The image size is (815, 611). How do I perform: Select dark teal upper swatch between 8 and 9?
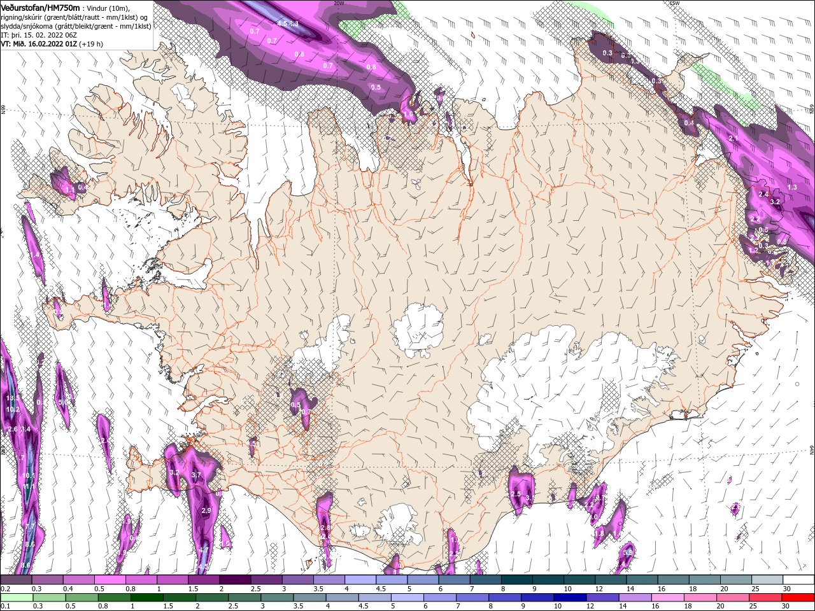point(517,580)
